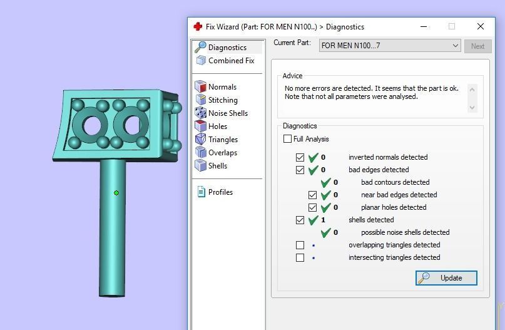Click the red cross Fix Wizard icon

point(198,26)
